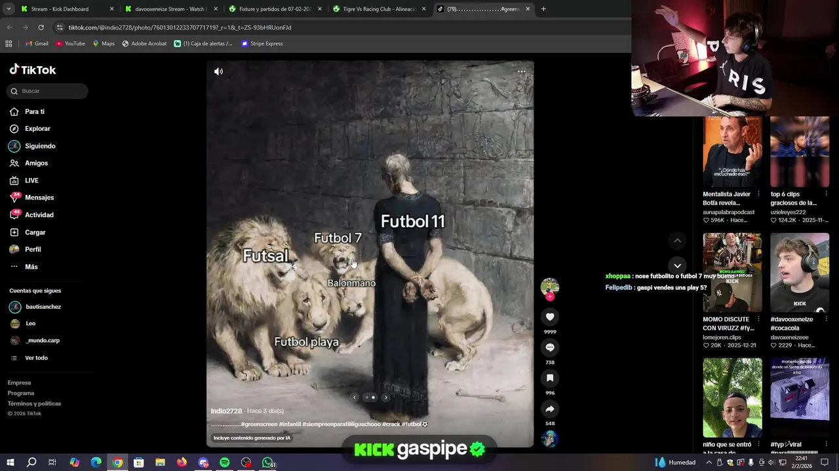The height and width of the screenshot is (471, 839).
Task: Open the Maps bookmark
Action: [104, 43]
